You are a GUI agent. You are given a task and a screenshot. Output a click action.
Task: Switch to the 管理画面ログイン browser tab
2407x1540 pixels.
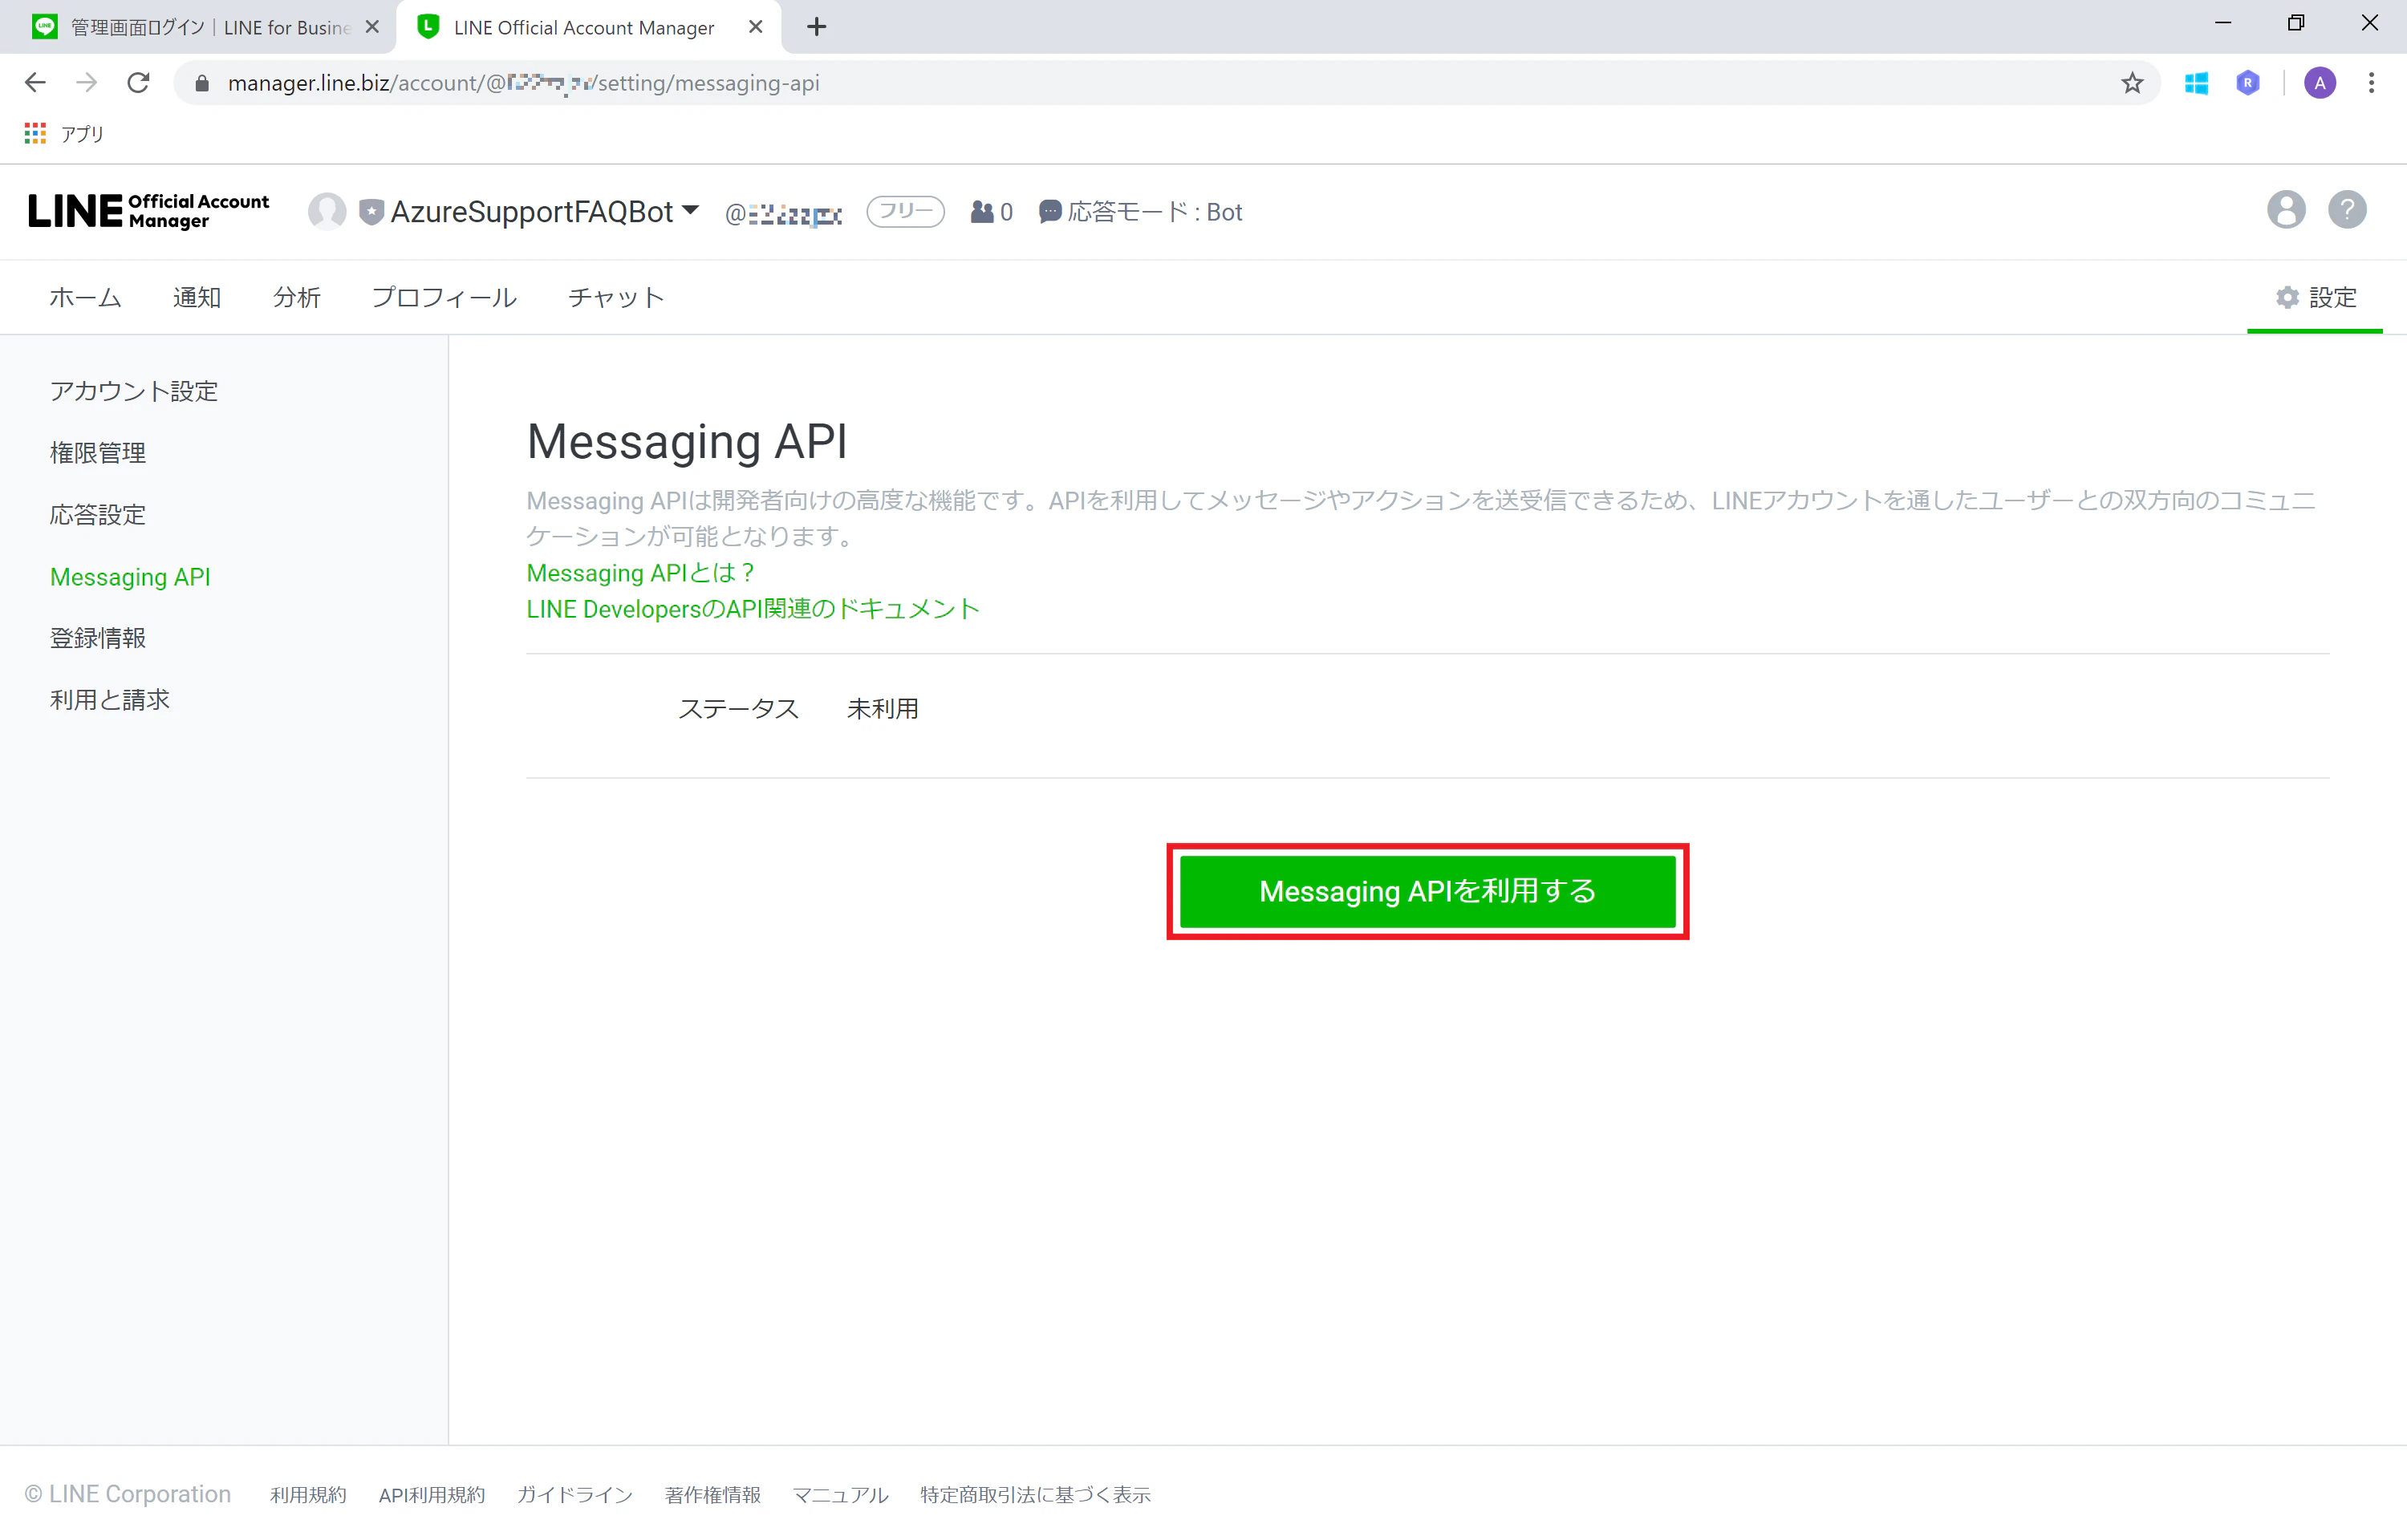(x=198, y=27)
